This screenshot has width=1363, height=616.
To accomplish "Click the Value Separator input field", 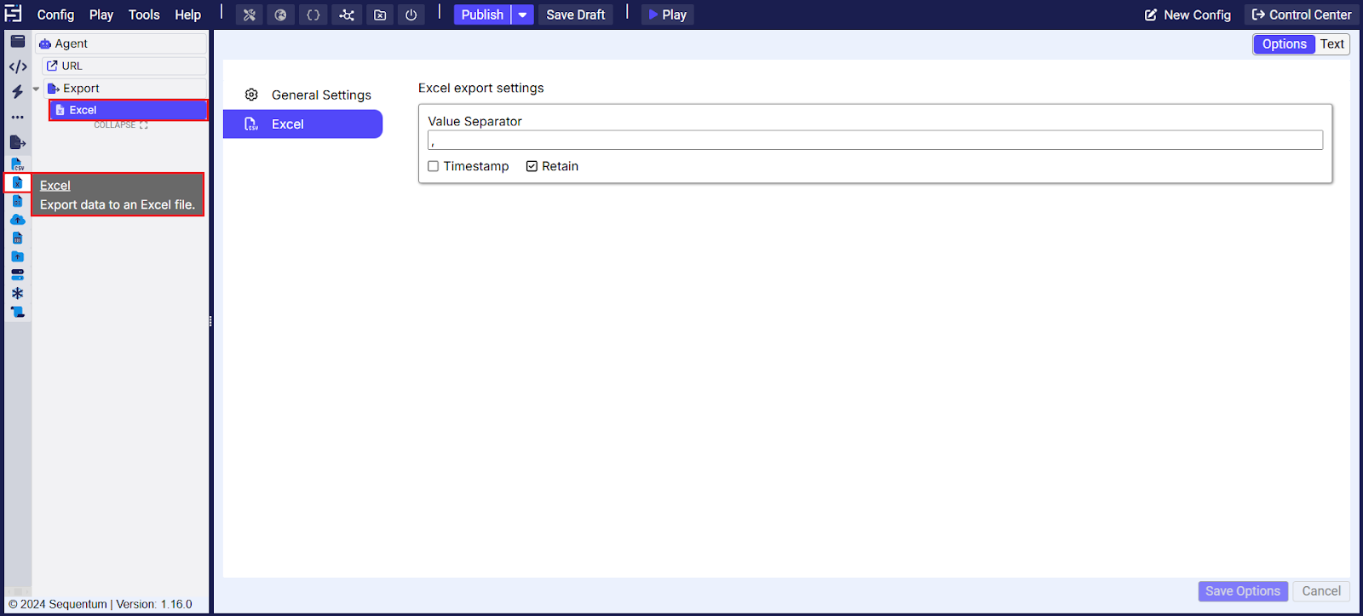I will tap(875, 141).
